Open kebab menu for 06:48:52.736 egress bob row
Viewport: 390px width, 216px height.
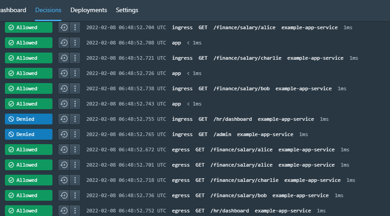click(x=75, y=195)
